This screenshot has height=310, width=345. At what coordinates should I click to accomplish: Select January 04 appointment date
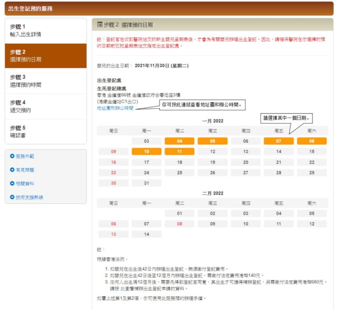coord(179,141)
